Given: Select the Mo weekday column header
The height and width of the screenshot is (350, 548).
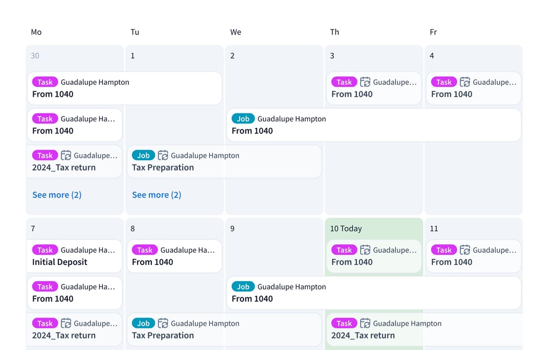Looking at the screenshot, I should pyautogui.click(x=36, y=32).
